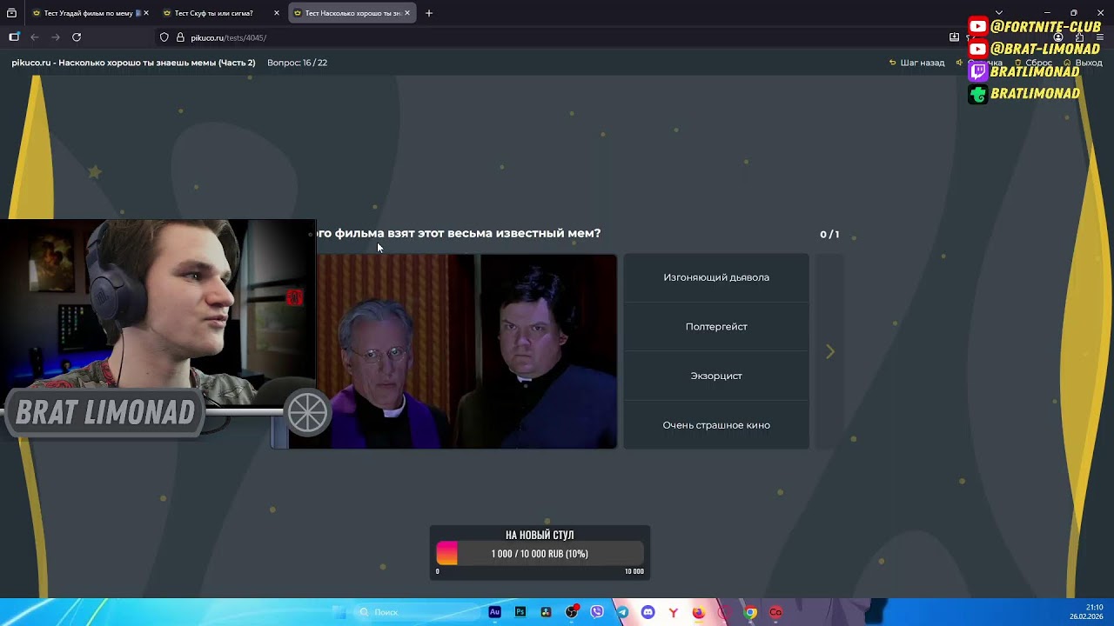Select answer 'Изгоняющий дьявола'
Viewport: 1114px width, 626px height.
(x=716, y=277)
